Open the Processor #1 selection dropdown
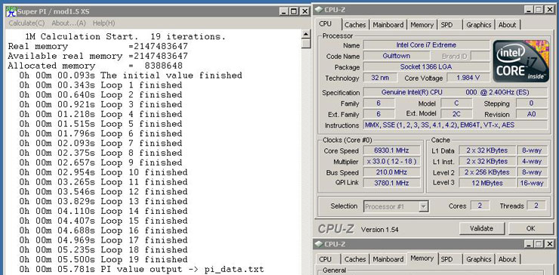 397,206
